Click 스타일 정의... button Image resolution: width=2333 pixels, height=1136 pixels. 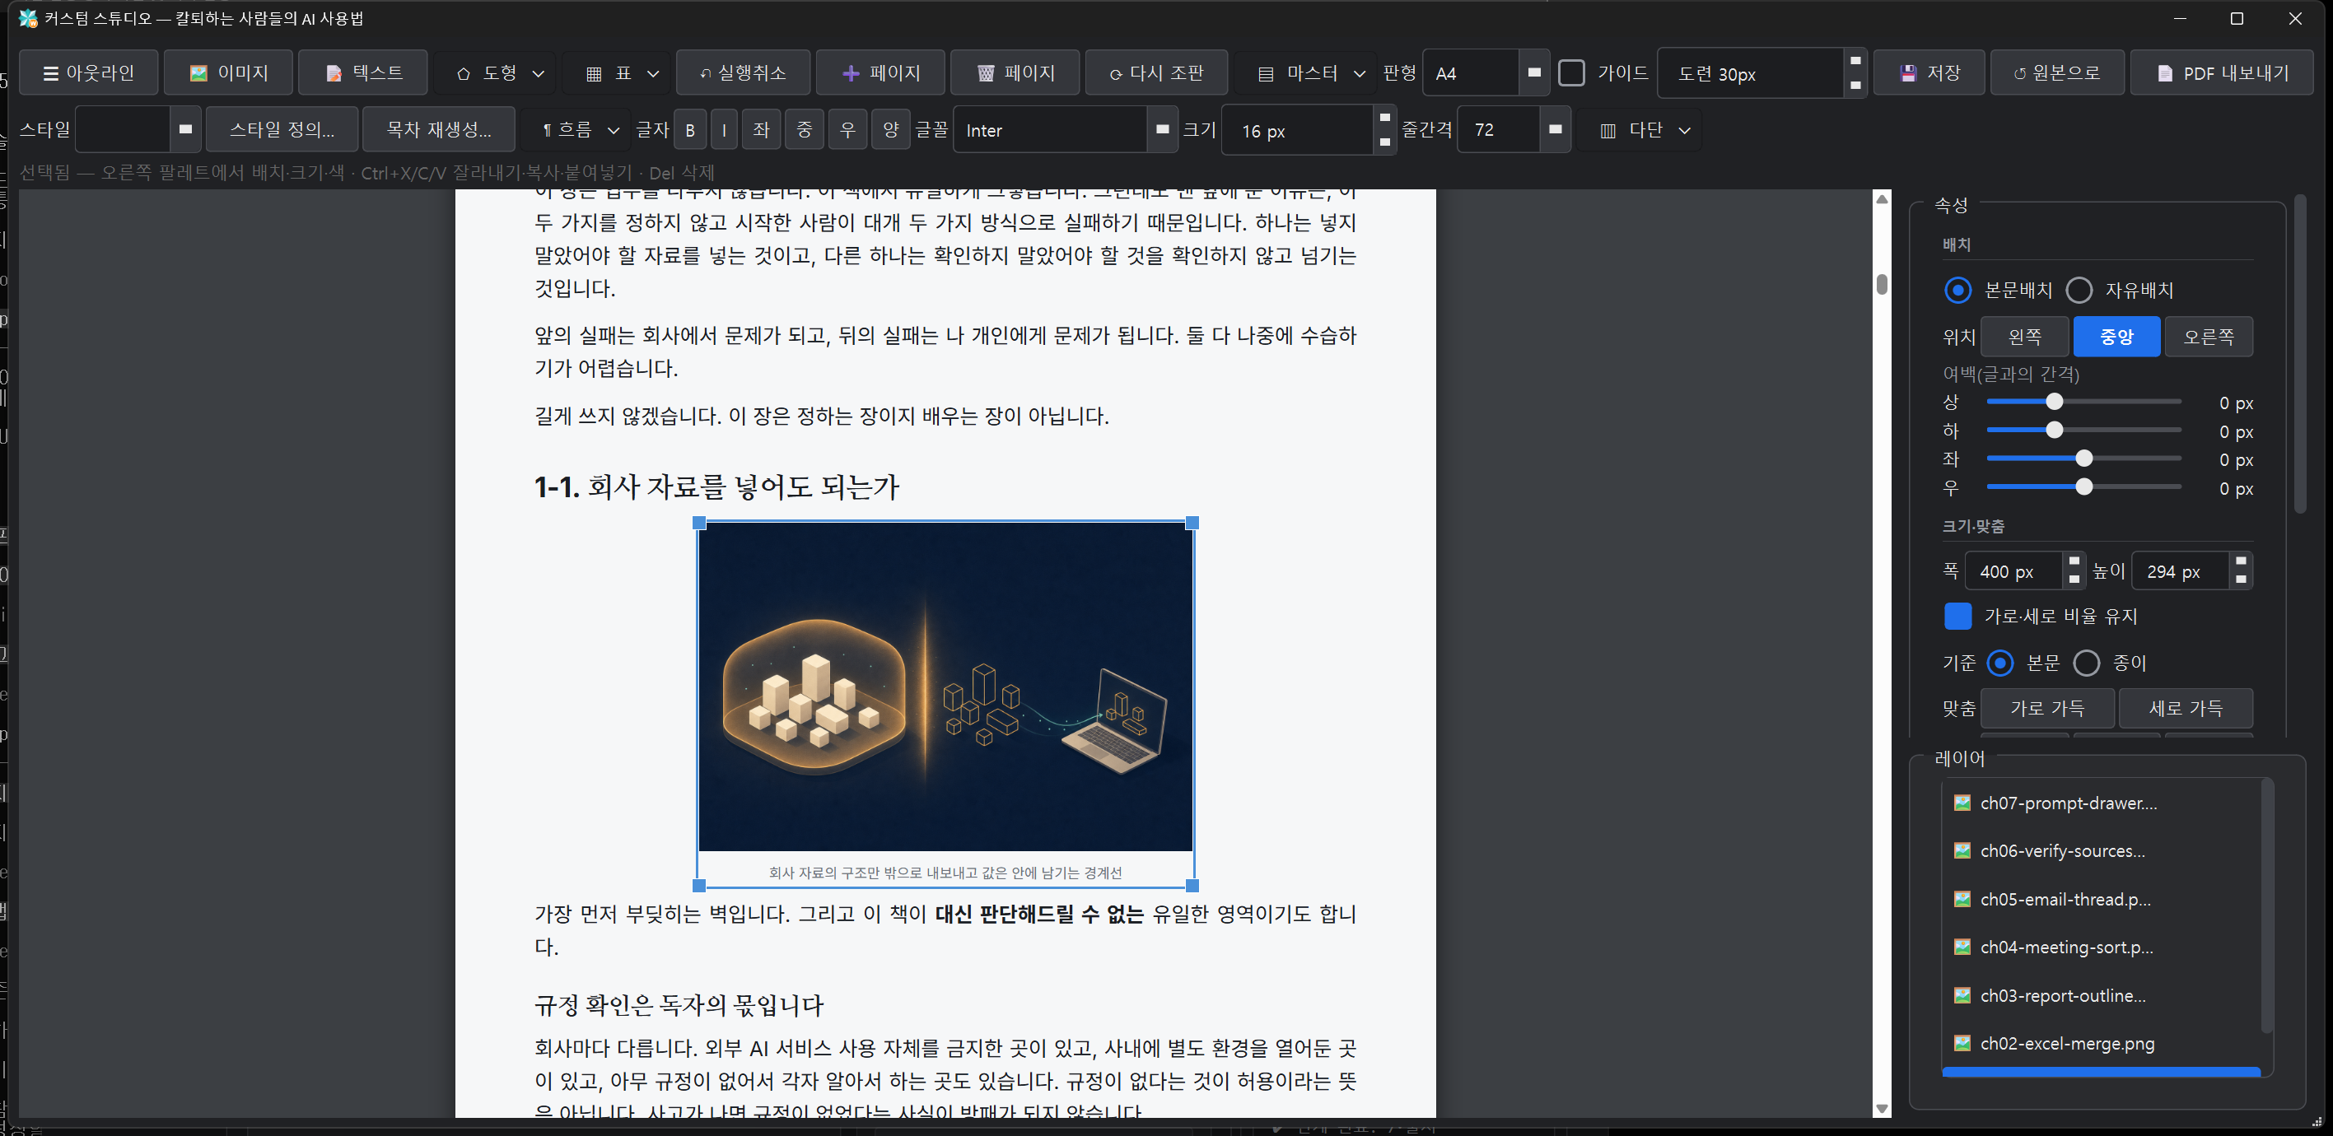(282, 129)
